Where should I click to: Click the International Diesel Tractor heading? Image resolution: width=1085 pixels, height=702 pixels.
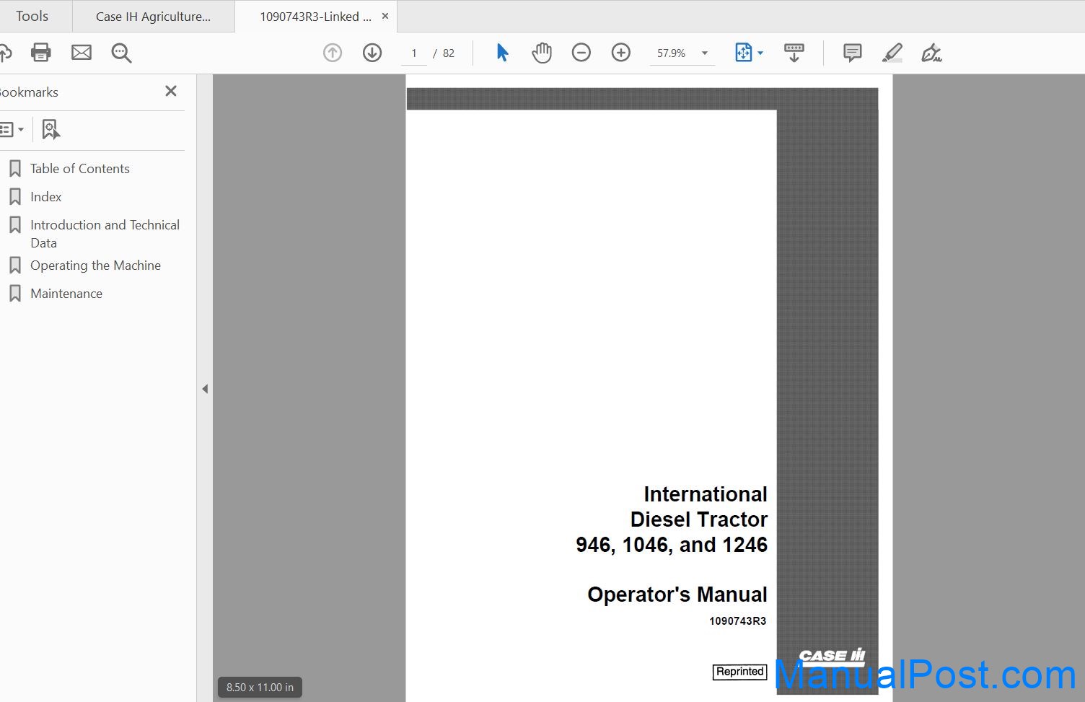pos(698,506)
